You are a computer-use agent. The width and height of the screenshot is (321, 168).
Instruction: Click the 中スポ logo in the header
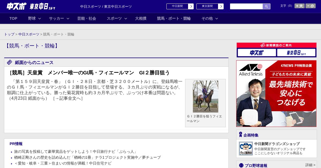16,6
